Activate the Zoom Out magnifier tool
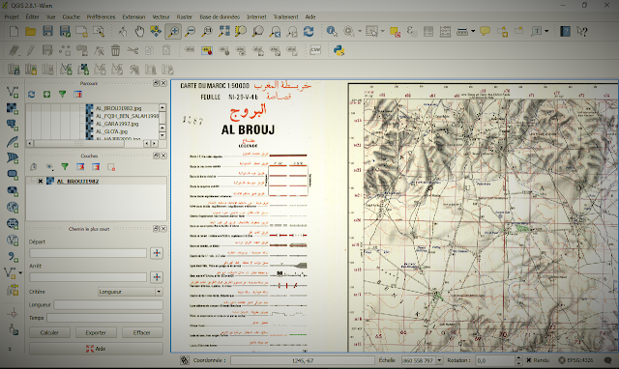619x369 pixels. 191,31
